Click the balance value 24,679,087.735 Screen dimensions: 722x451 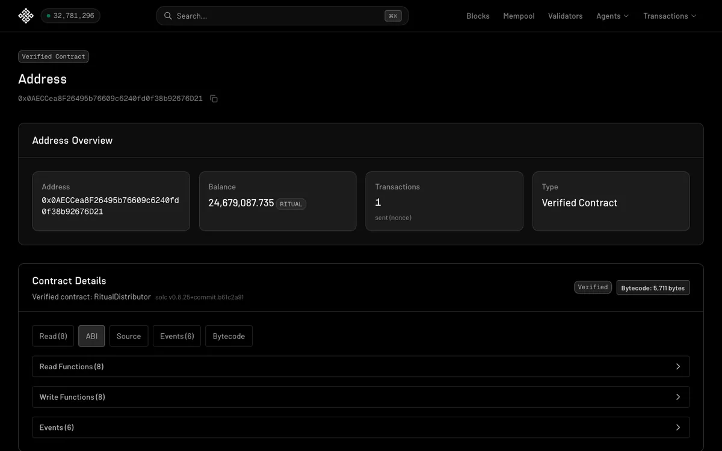pos(241,203)
